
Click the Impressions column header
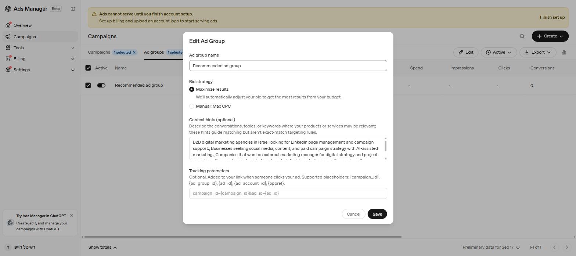coord(462,68)
